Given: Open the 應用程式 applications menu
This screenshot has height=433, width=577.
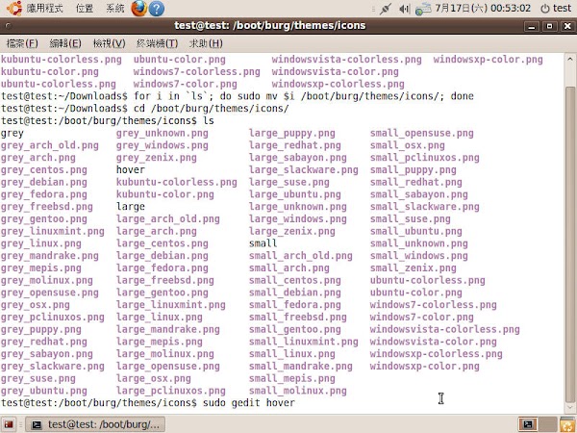Looking at the screenshot, I should [x=44, y=8].
